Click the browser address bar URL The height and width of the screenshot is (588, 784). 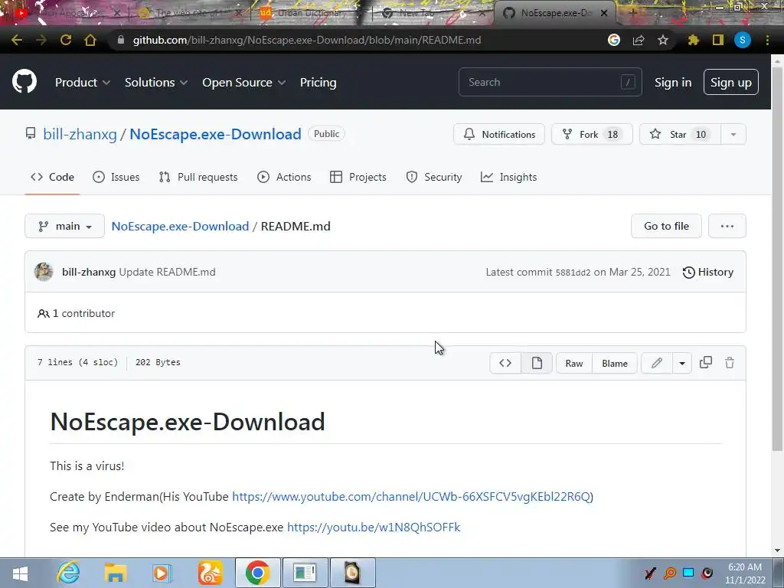(306, 40)
